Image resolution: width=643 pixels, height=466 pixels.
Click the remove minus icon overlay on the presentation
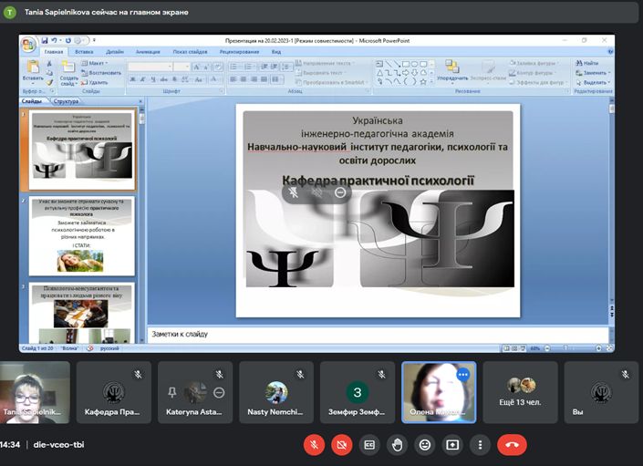point(340,192)
